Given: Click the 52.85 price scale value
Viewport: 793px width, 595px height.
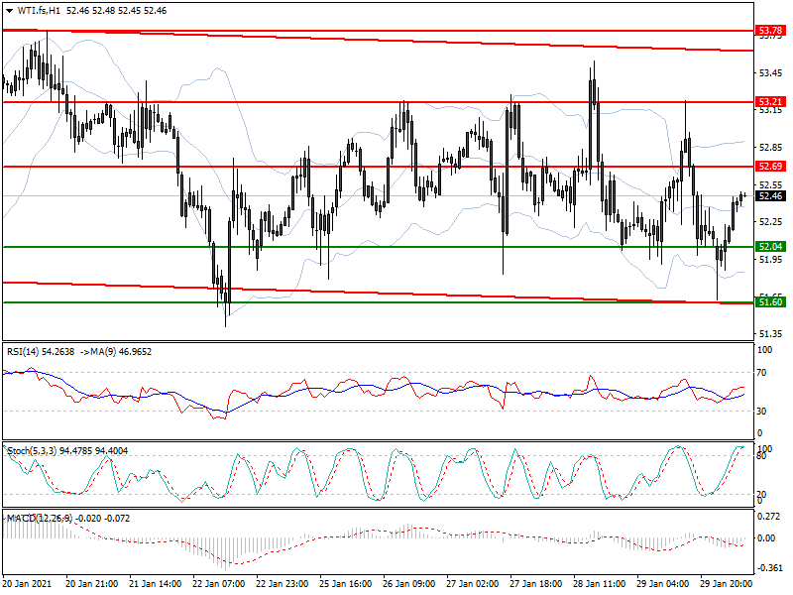Looking at the screenshot, I should click(770, 148).
